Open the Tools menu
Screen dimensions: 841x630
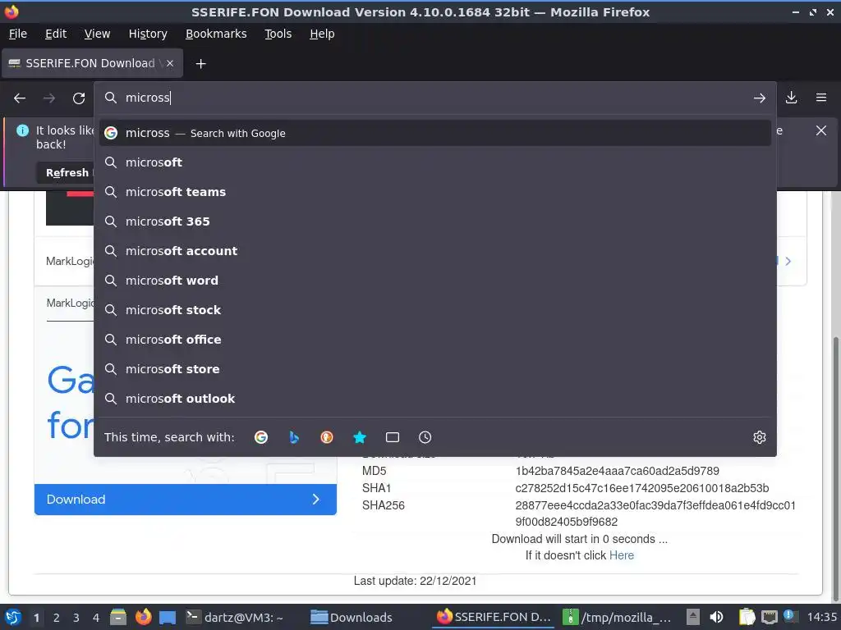pyautogui.click(x=278, y=34)
